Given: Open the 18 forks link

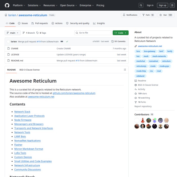Looking at the screenshot, I should click(140, 102).
